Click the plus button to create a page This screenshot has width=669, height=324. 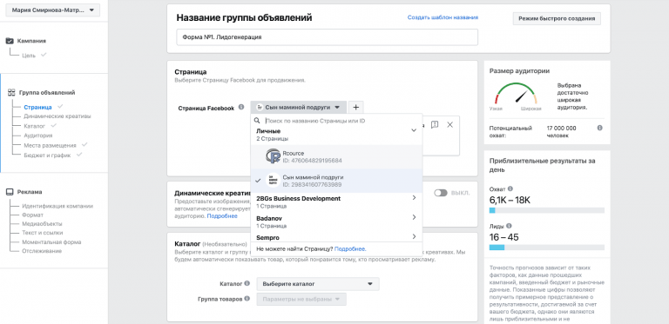pyautogui.click(x=355, y=108)
